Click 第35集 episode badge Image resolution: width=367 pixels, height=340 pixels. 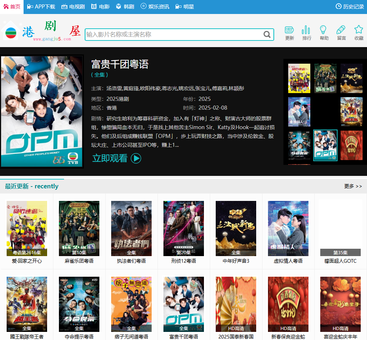(x=340, y=252)
